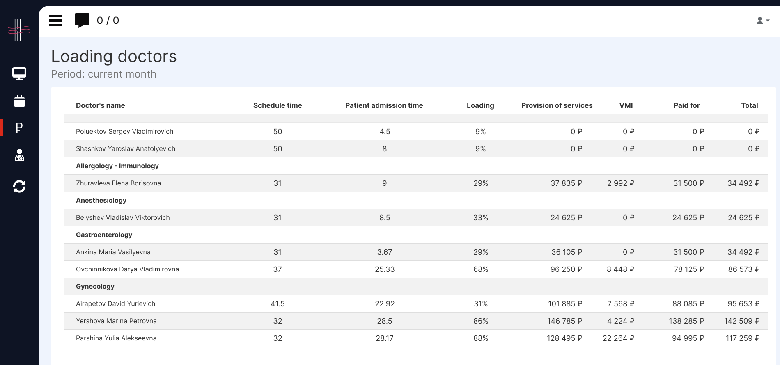Viewport: 780px width, 365px height.
Task: Click the Schedule time column header
Action: pos(277,105)
